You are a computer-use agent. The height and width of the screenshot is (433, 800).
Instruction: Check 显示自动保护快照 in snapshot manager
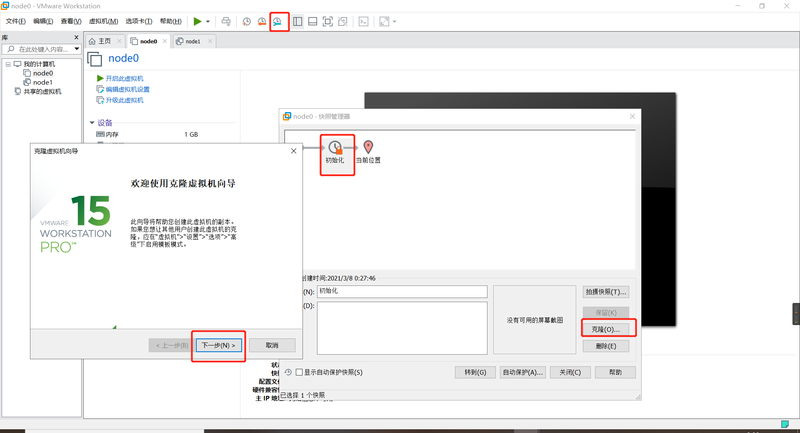[299, 372]
